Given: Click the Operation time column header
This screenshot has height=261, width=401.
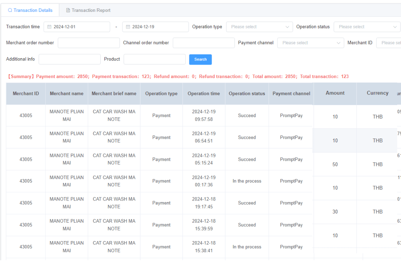Looking at the screenshot, I should coord(204,94).
